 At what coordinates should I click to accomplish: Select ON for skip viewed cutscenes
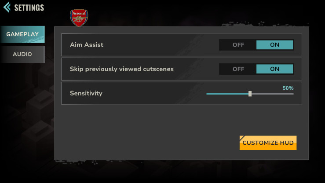274,69
